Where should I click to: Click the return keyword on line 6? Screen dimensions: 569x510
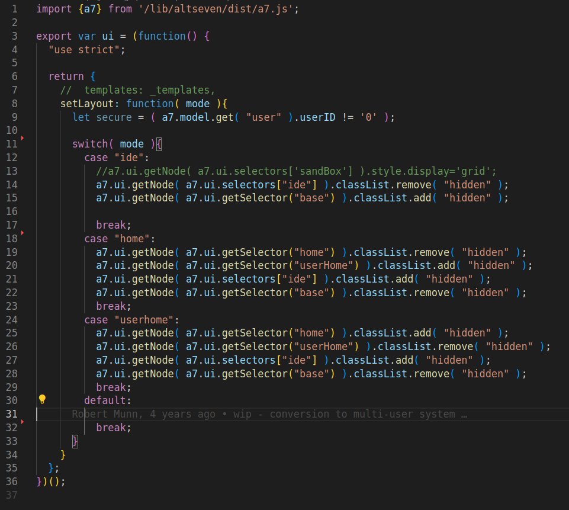point(66,76)
